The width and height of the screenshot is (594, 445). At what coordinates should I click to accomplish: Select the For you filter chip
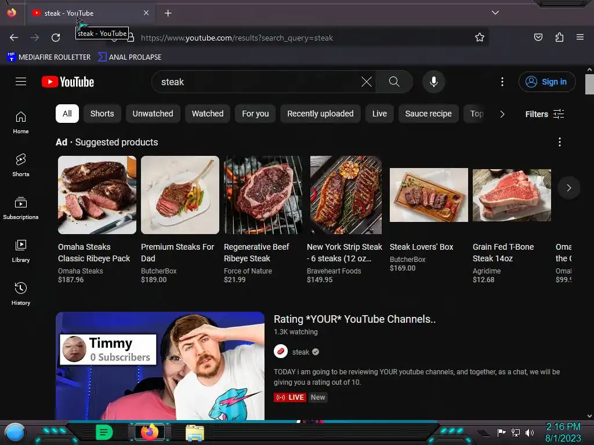pos(255,114)
